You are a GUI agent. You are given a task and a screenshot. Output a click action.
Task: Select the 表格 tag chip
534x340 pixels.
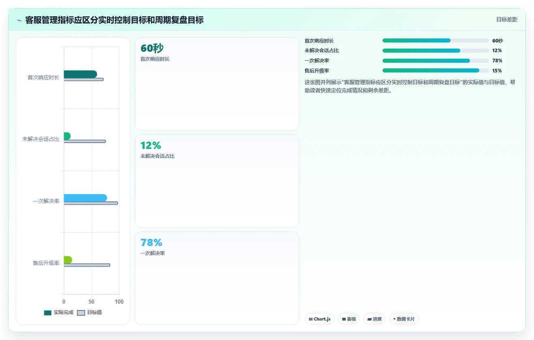click(349, 319)
